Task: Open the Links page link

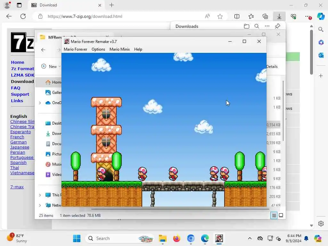Action: point(17,101)
